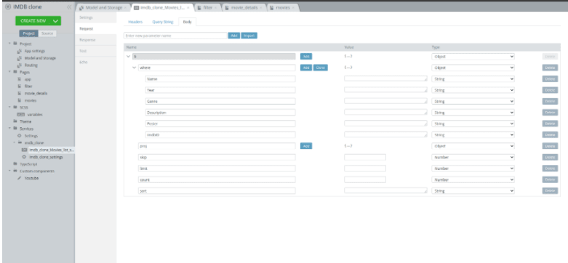Collapse the Services folder
Image resolution: width=568 pixels, height=263 pixels.
[9, 129]
